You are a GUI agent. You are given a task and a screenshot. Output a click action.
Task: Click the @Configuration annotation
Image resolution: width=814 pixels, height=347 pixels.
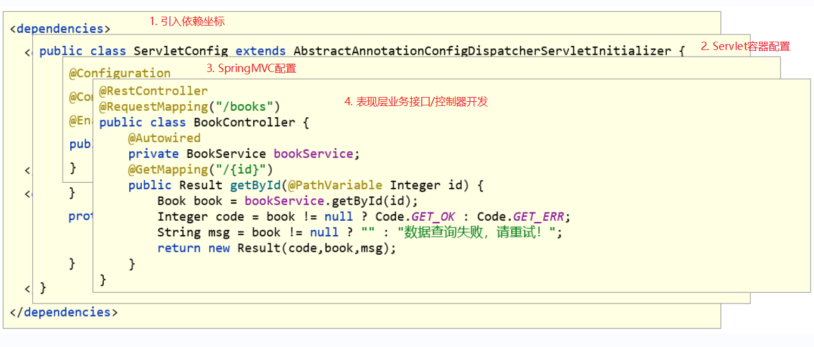tap(120, 73)
